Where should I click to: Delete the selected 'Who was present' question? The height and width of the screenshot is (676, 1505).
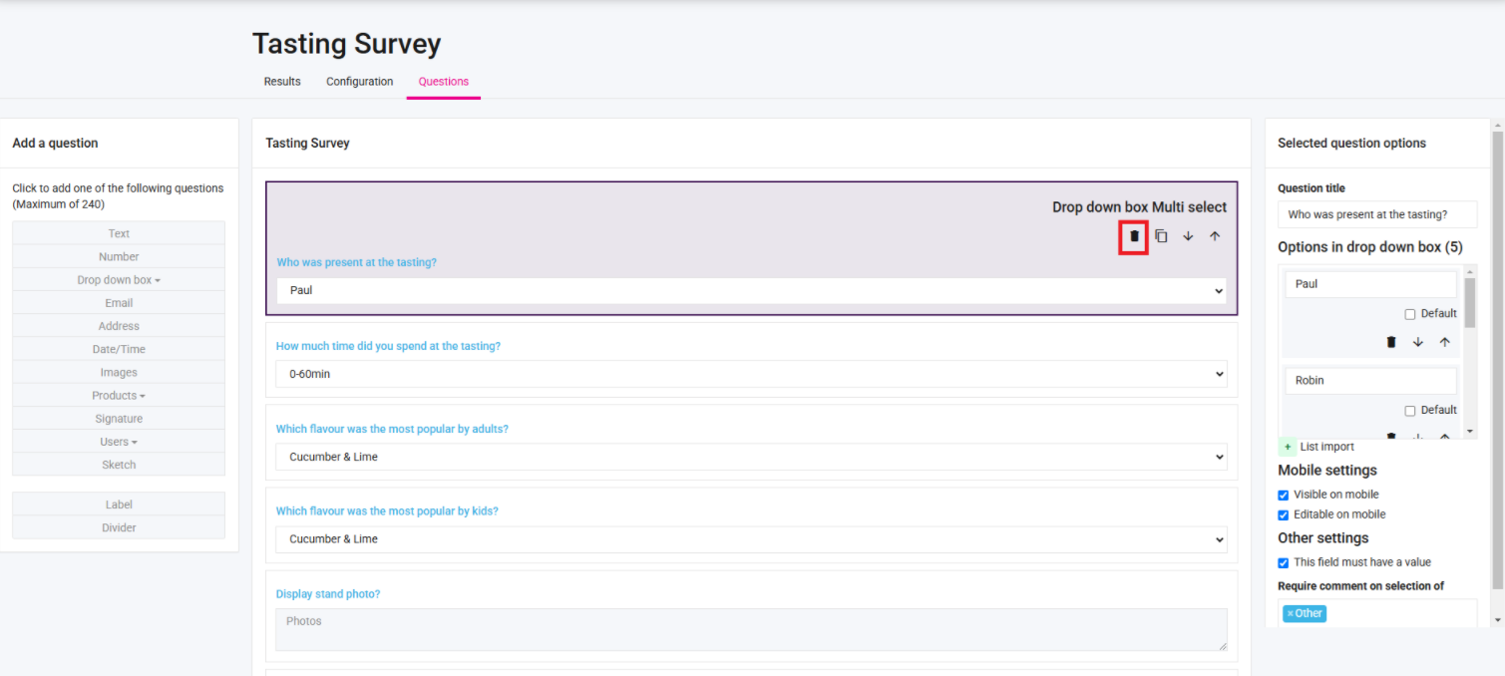(x=1133, y=236)
